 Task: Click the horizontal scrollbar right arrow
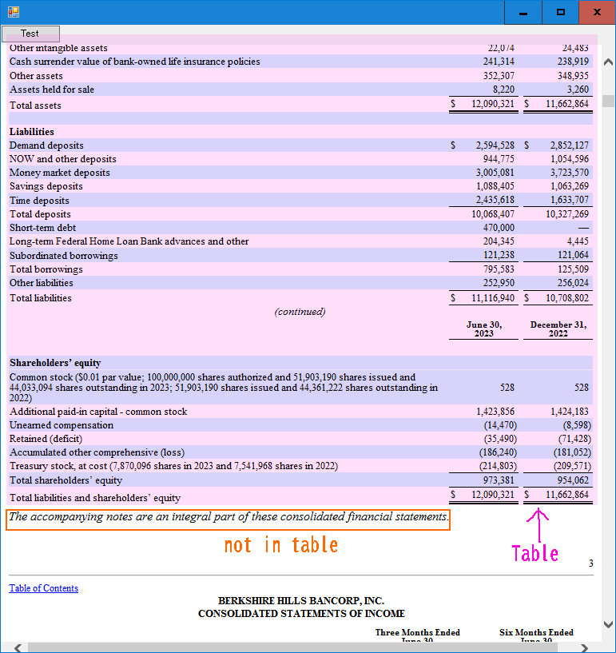point(584,647)
